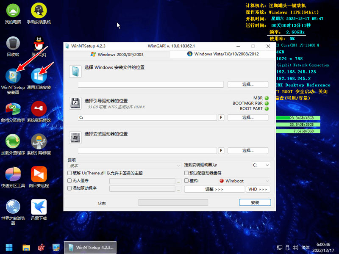Click the Windows installation files path field

tap(151, 84)
